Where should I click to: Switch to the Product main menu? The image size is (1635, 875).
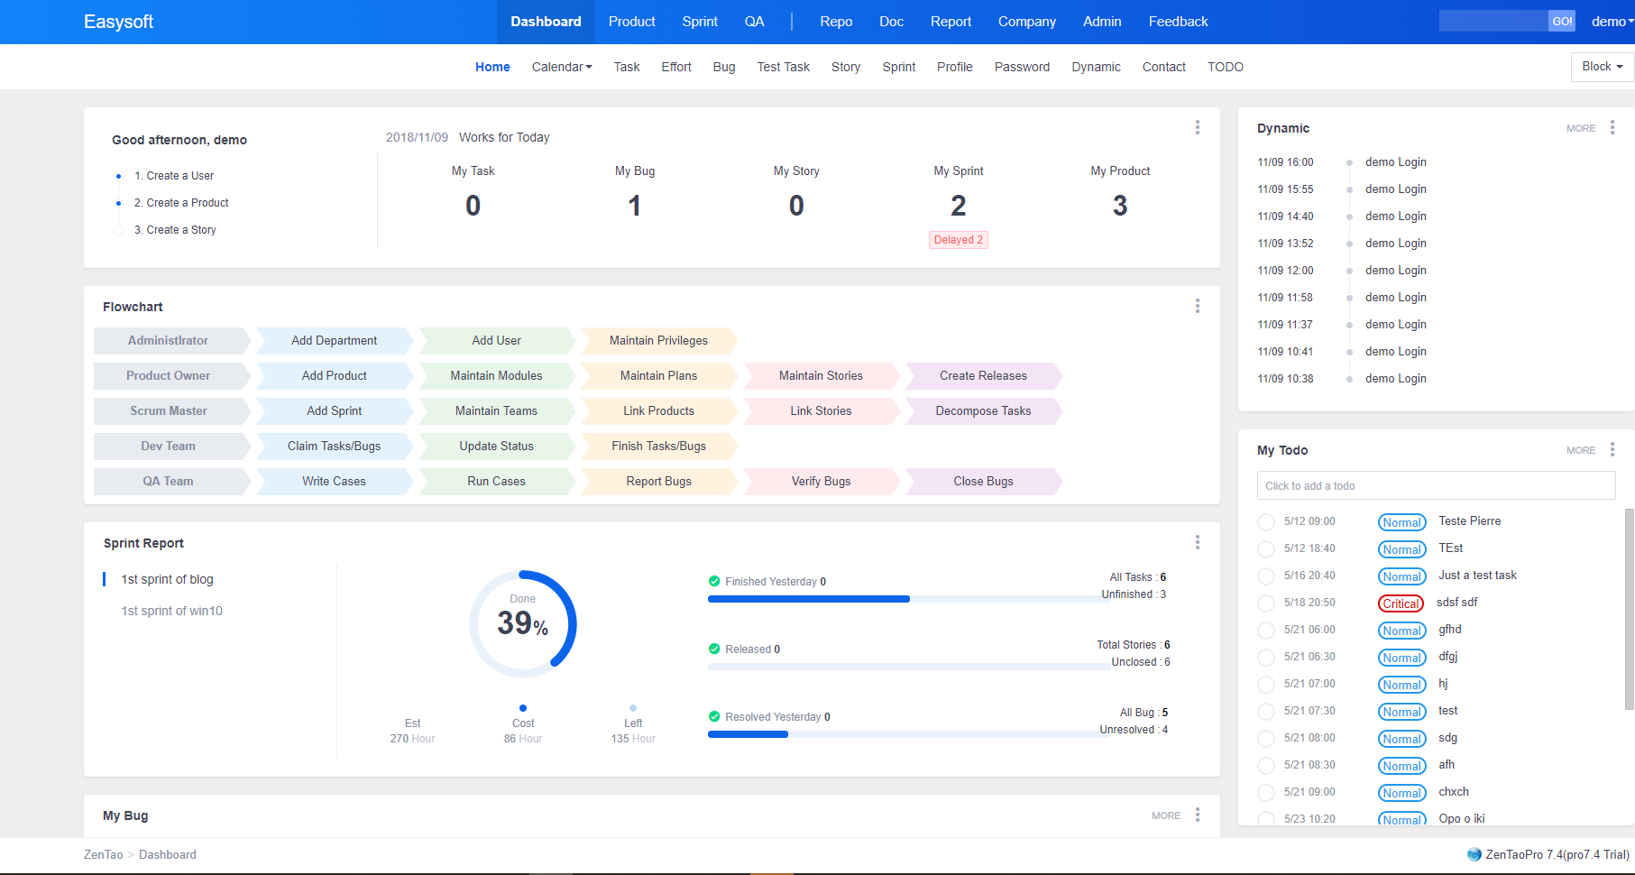pyautogui.click(x=631, y=22)
